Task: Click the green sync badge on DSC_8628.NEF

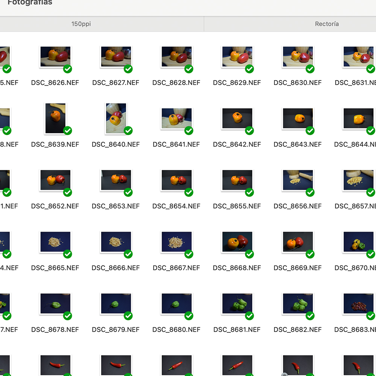Action: 189,69
